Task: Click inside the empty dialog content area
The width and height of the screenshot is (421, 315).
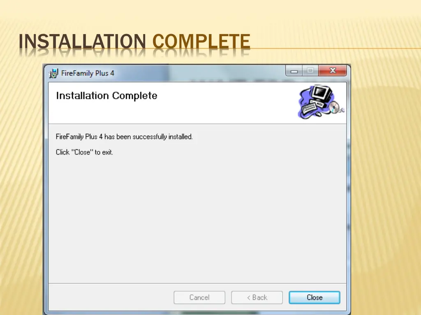Action: [197, 217]
